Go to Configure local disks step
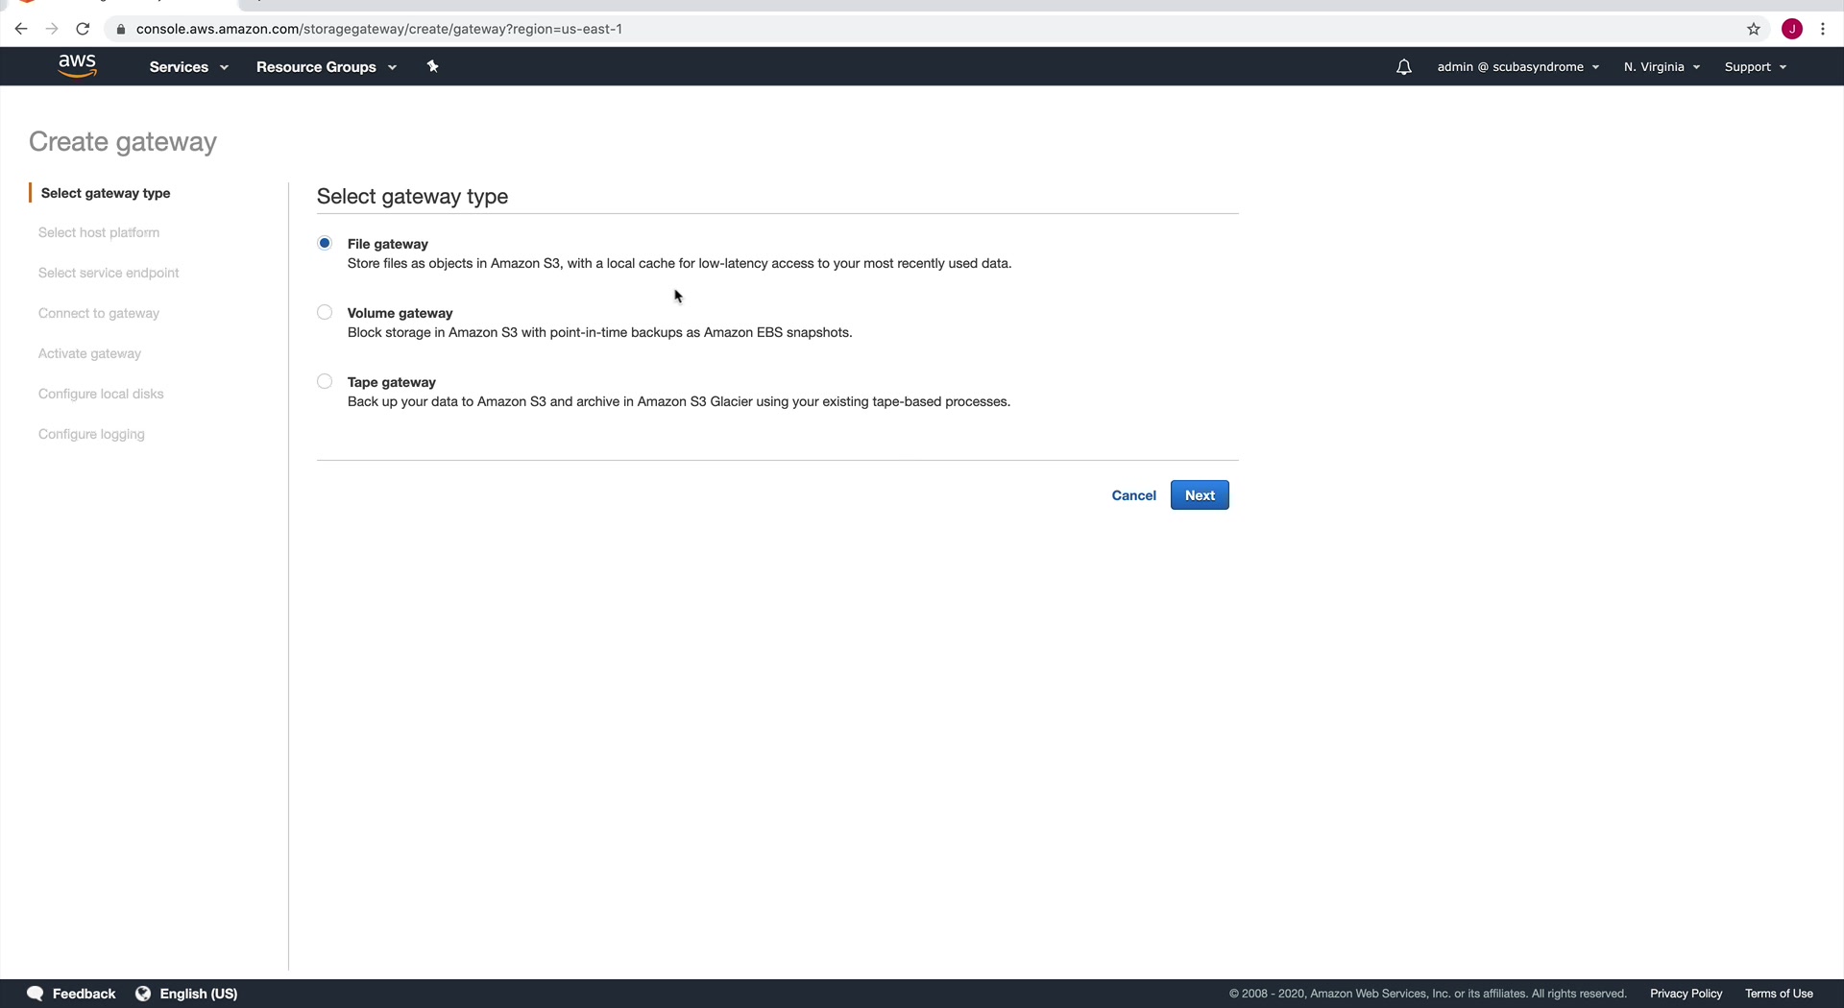The image size is (1844, 1008). tap(101, 394)
